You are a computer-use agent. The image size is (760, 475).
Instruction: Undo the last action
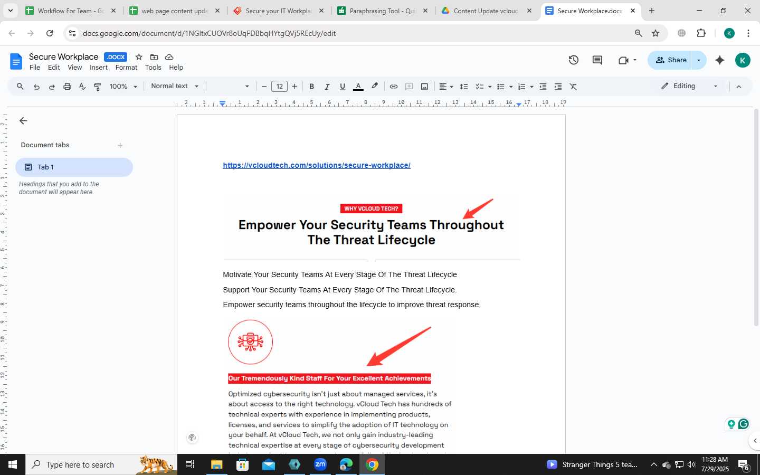point(36,87)
